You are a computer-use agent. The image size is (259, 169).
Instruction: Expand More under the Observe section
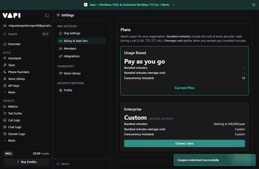[x=12, y=141]
